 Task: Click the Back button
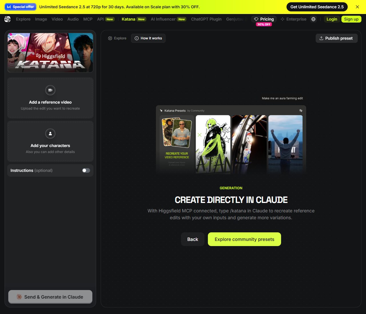tap(193, 239)
